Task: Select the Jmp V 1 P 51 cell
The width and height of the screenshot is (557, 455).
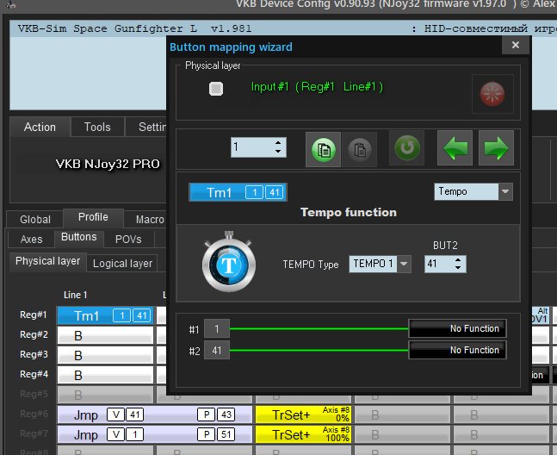Action: click(154, 434)
